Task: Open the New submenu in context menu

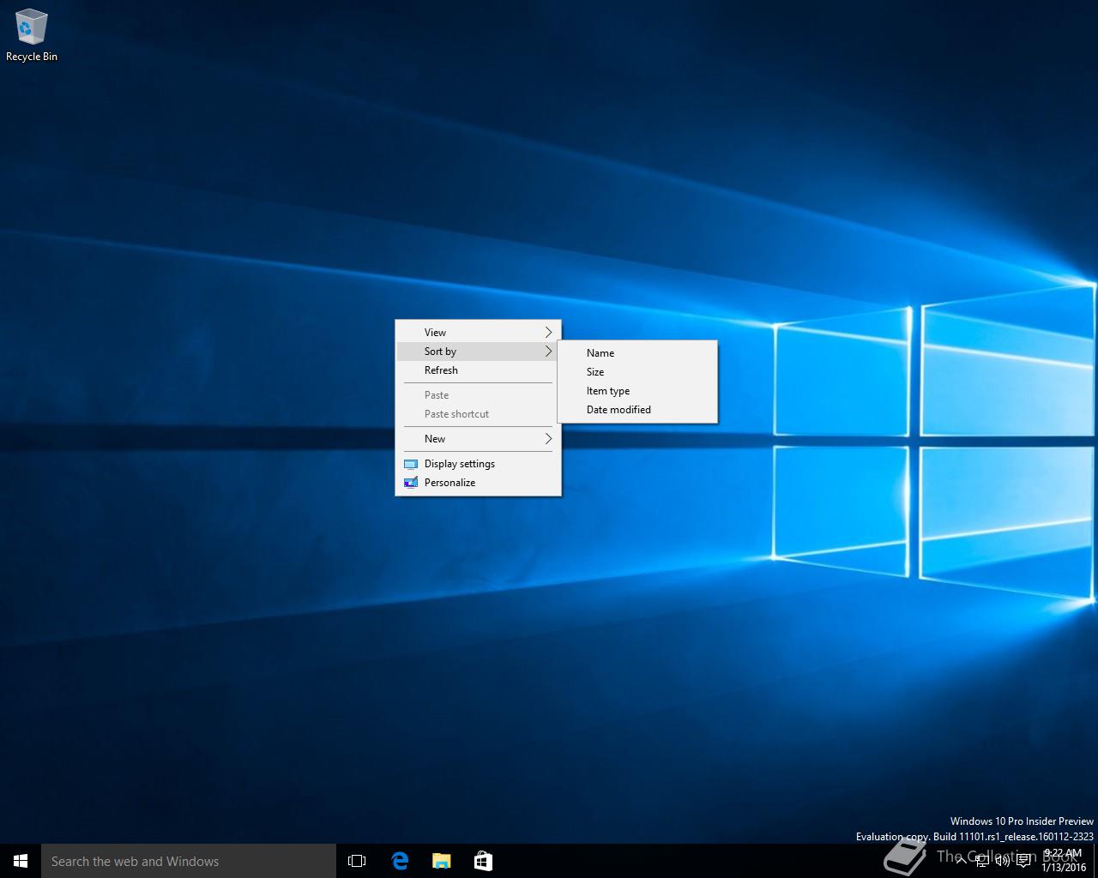Action: click(478, 439)
